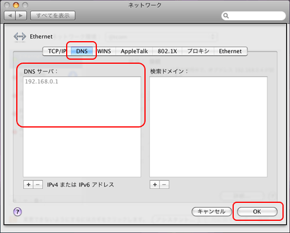Remove DNS server with minus button
This screenshot has height=233, width=290.
(38, 185)
